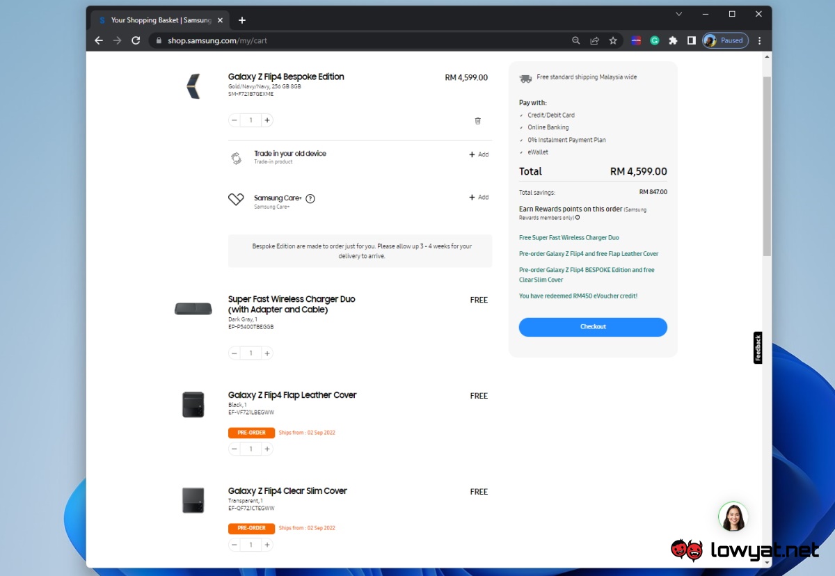The image size is (835, 576).
Task: Increase Super Fast Wireless Charger Duo quantity
Action: pyautogui.click(x=267, y=353)
